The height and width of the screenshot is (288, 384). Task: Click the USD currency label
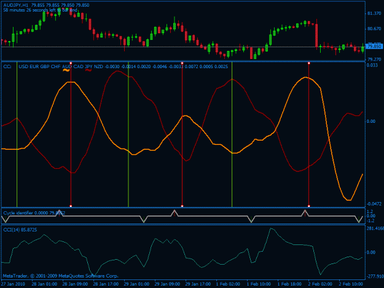(23, 66)
